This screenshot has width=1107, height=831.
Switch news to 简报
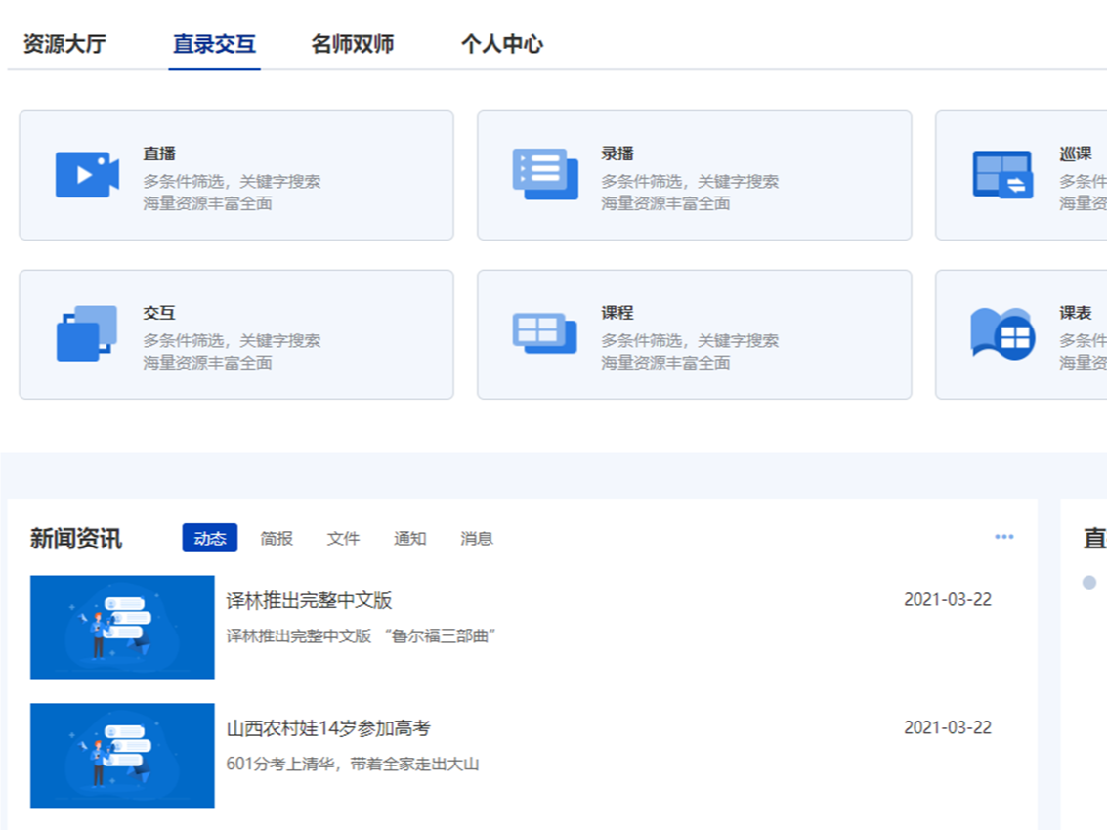coord(277,539)
